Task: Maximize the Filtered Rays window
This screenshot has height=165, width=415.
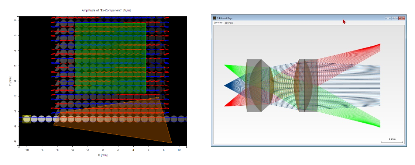Action: 394,18
